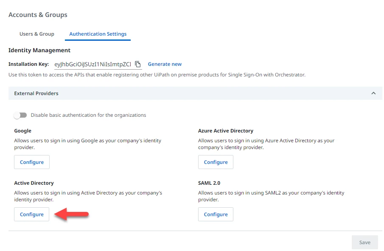Open Configure under Active Directory

(x=31, y=214)
